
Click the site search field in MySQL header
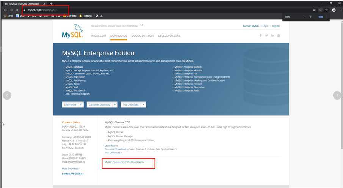coord(114,26)
